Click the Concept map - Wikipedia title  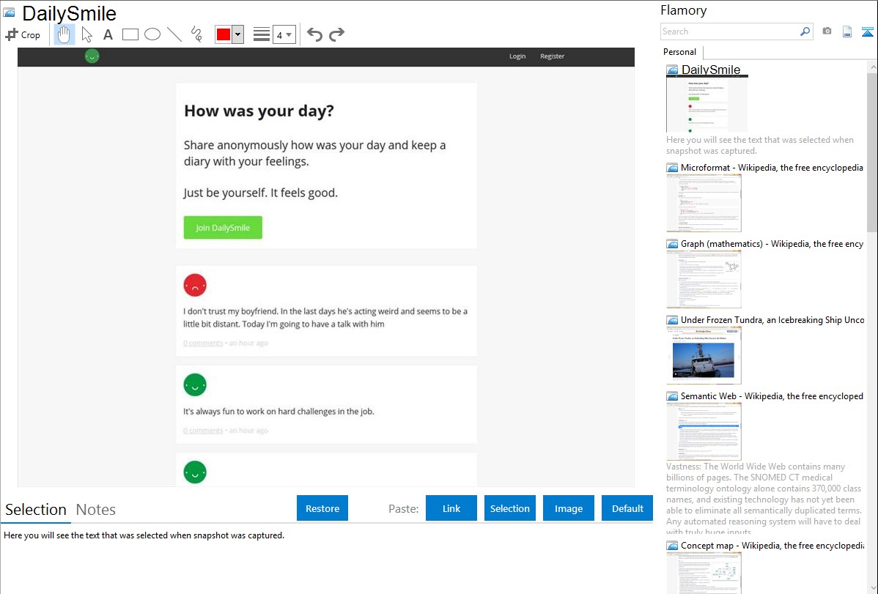tap(772, 545)
